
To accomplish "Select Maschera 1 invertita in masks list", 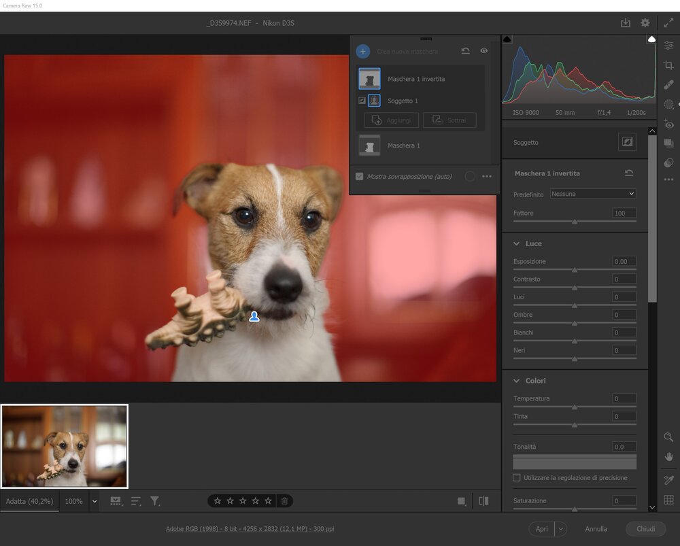I will pos(421,79).
